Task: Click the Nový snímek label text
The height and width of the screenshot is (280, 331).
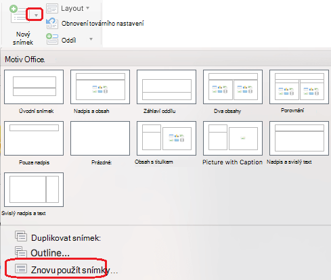Action: pos(23,39)
